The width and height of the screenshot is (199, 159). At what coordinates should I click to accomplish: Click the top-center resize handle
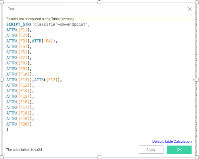tap(99, 2)
